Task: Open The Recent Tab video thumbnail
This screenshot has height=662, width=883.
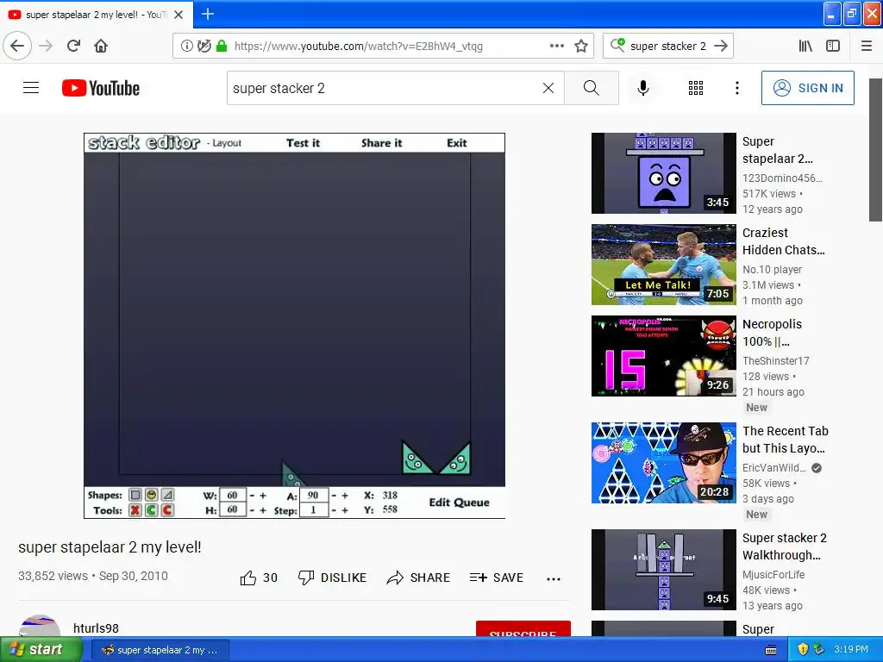Action: (x=663, y=463)
